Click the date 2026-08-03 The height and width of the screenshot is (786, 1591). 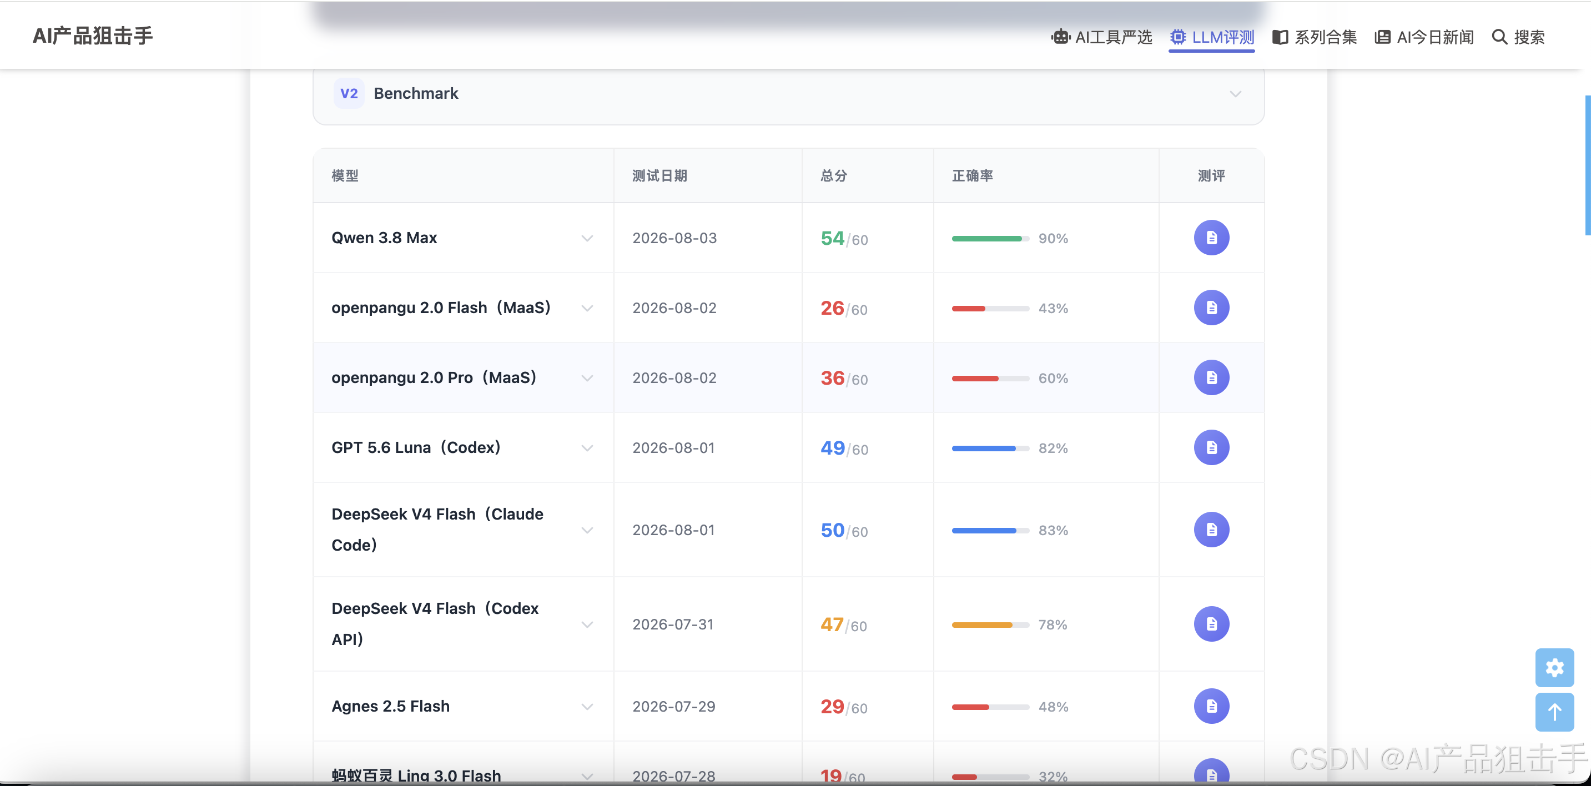click(674, 238)
